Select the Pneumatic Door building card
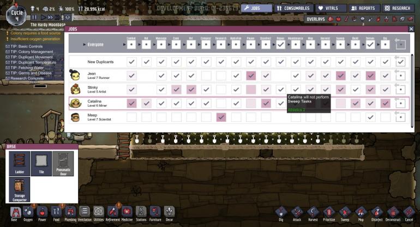Viewport: 420px width, 227px height. click(x=63, y=163)
